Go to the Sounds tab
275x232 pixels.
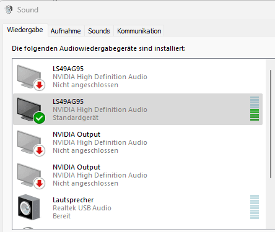tap(99, 31)
